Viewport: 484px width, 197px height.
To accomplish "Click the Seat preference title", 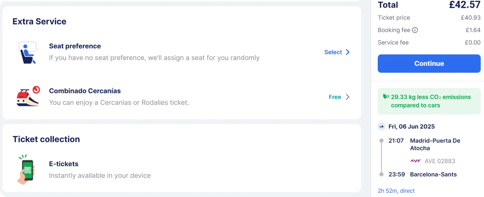I will pyautogui.click(x=75, y=46).
